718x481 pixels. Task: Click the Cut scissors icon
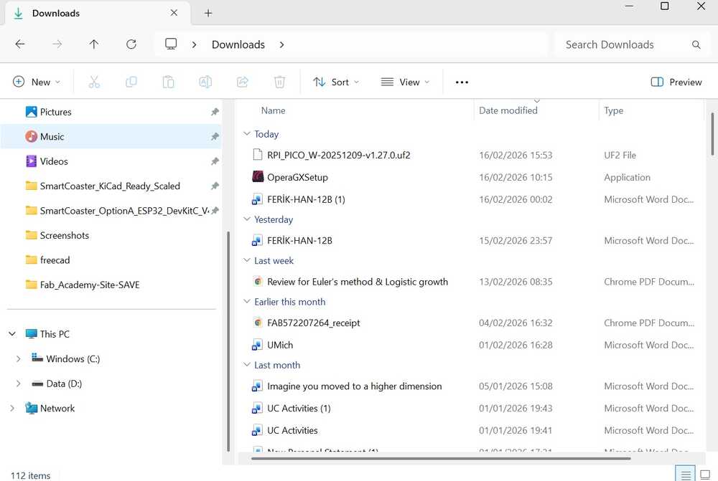pos(94,82)
